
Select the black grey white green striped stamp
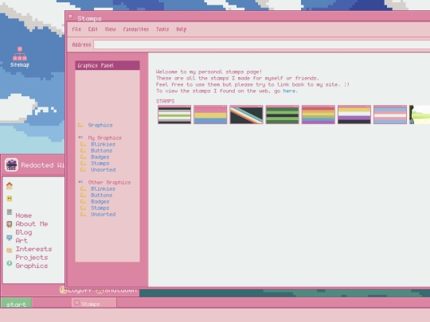pyautogui.click(x=174, y=114)
